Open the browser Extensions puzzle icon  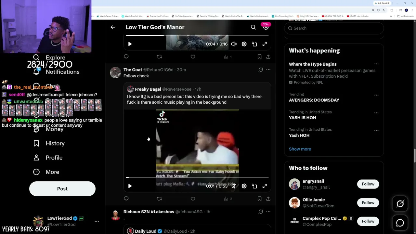[392, 10]
